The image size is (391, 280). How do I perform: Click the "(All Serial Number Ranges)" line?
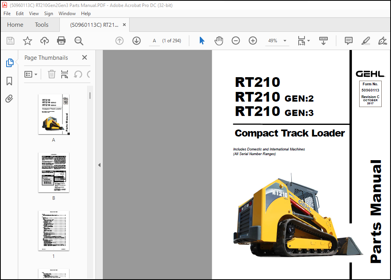coord(254,154)
